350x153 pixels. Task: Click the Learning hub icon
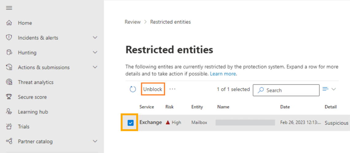point(9,112)
